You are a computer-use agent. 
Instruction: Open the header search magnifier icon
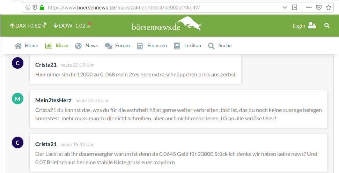pos(327,26)
